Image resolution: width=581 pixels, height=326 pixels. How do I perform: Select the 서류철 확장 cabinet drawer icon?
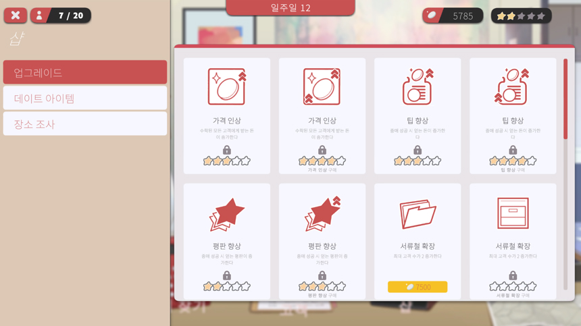coord(513,213)
